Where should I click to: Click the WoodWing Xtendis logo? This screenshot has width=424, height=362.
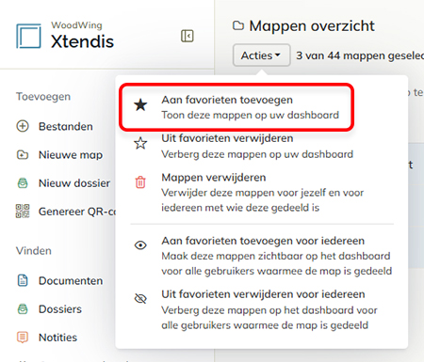(x=65, y=36)
